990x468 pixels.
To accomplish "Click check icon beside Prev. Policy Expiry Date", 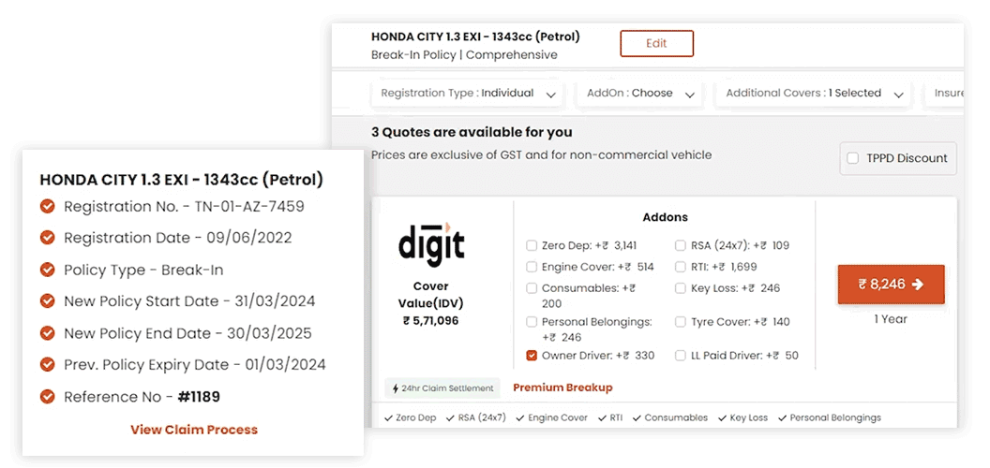I will point(48,365).
